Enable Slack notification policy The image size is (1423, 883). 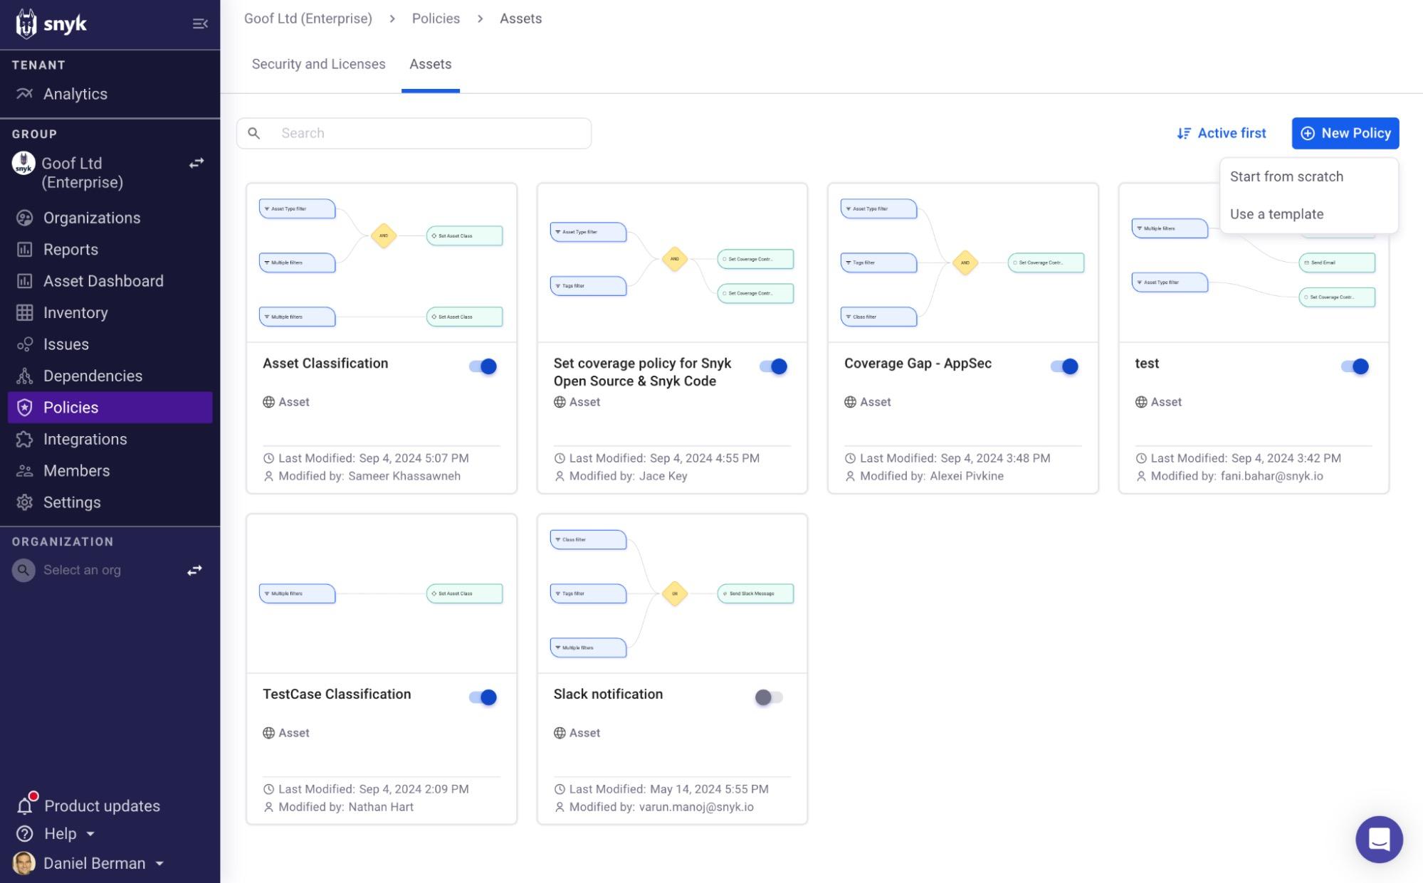coord(768,697)
